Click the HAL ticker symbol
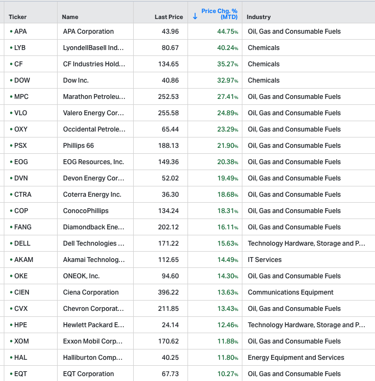This screenshot has width=375, height=381. (x=20, y=358)
